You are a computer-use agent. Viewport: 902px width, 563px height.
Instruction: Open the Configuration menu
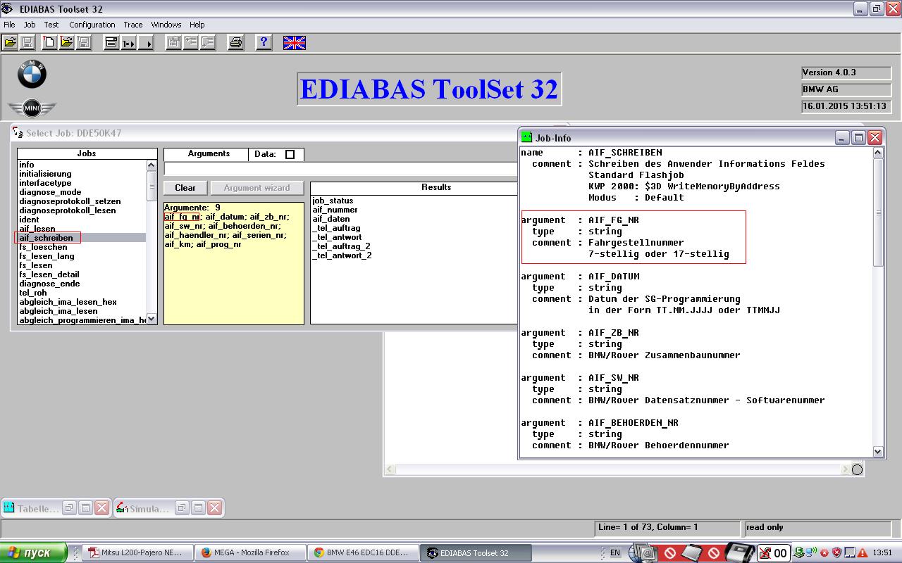pyautogui.click(x=92, y=25)
